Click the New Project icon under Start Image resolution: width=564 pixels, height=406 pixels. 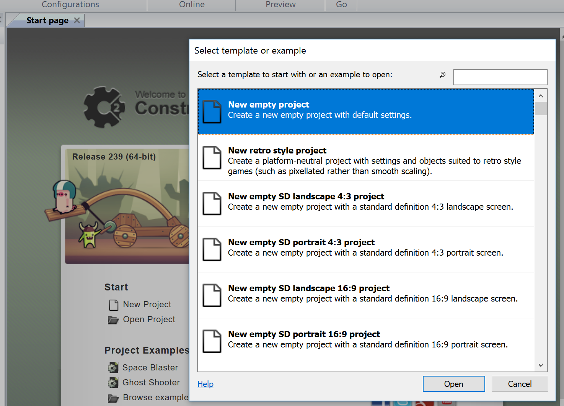(x=113, y=305)
